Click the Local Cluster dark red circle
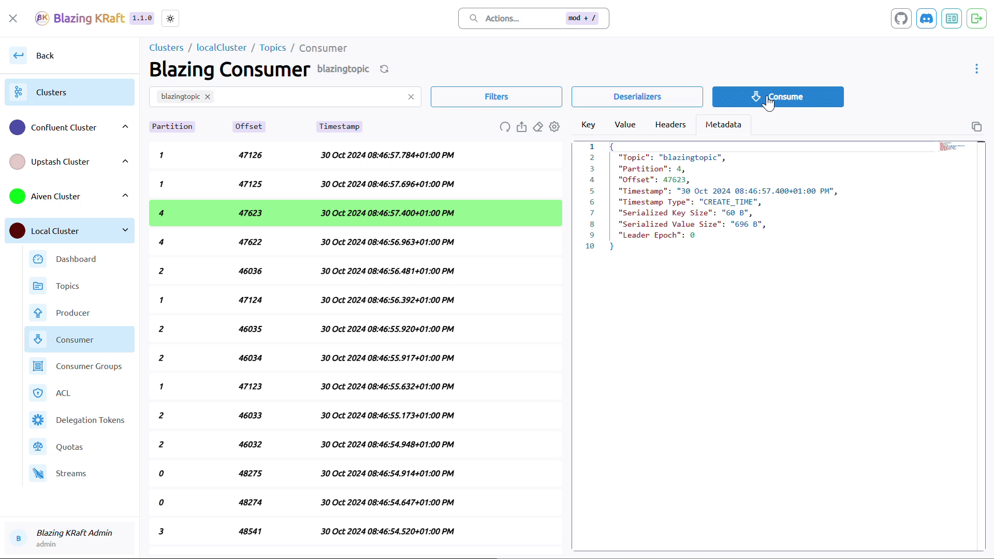The image size is (994, 559). pyautogui.click(x=18, y=231)
